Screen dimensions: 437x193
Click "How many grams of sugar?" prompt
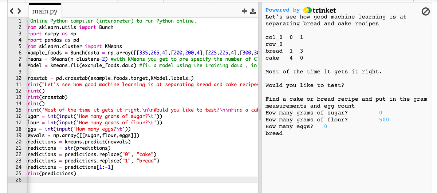(x=306, y=113)
